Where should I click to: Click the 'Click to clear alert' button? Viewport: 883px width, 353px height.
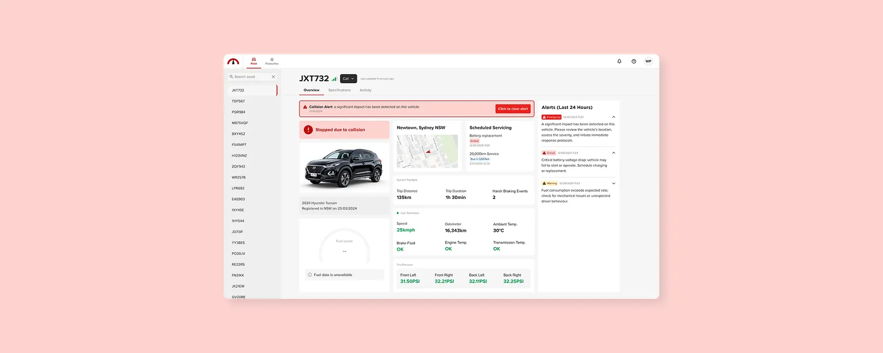pyautogui.click(x=513, y=109)
